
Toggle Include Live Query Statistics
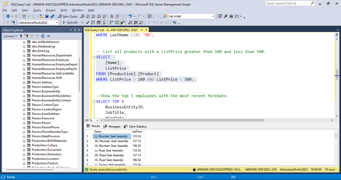pos(117,22)
